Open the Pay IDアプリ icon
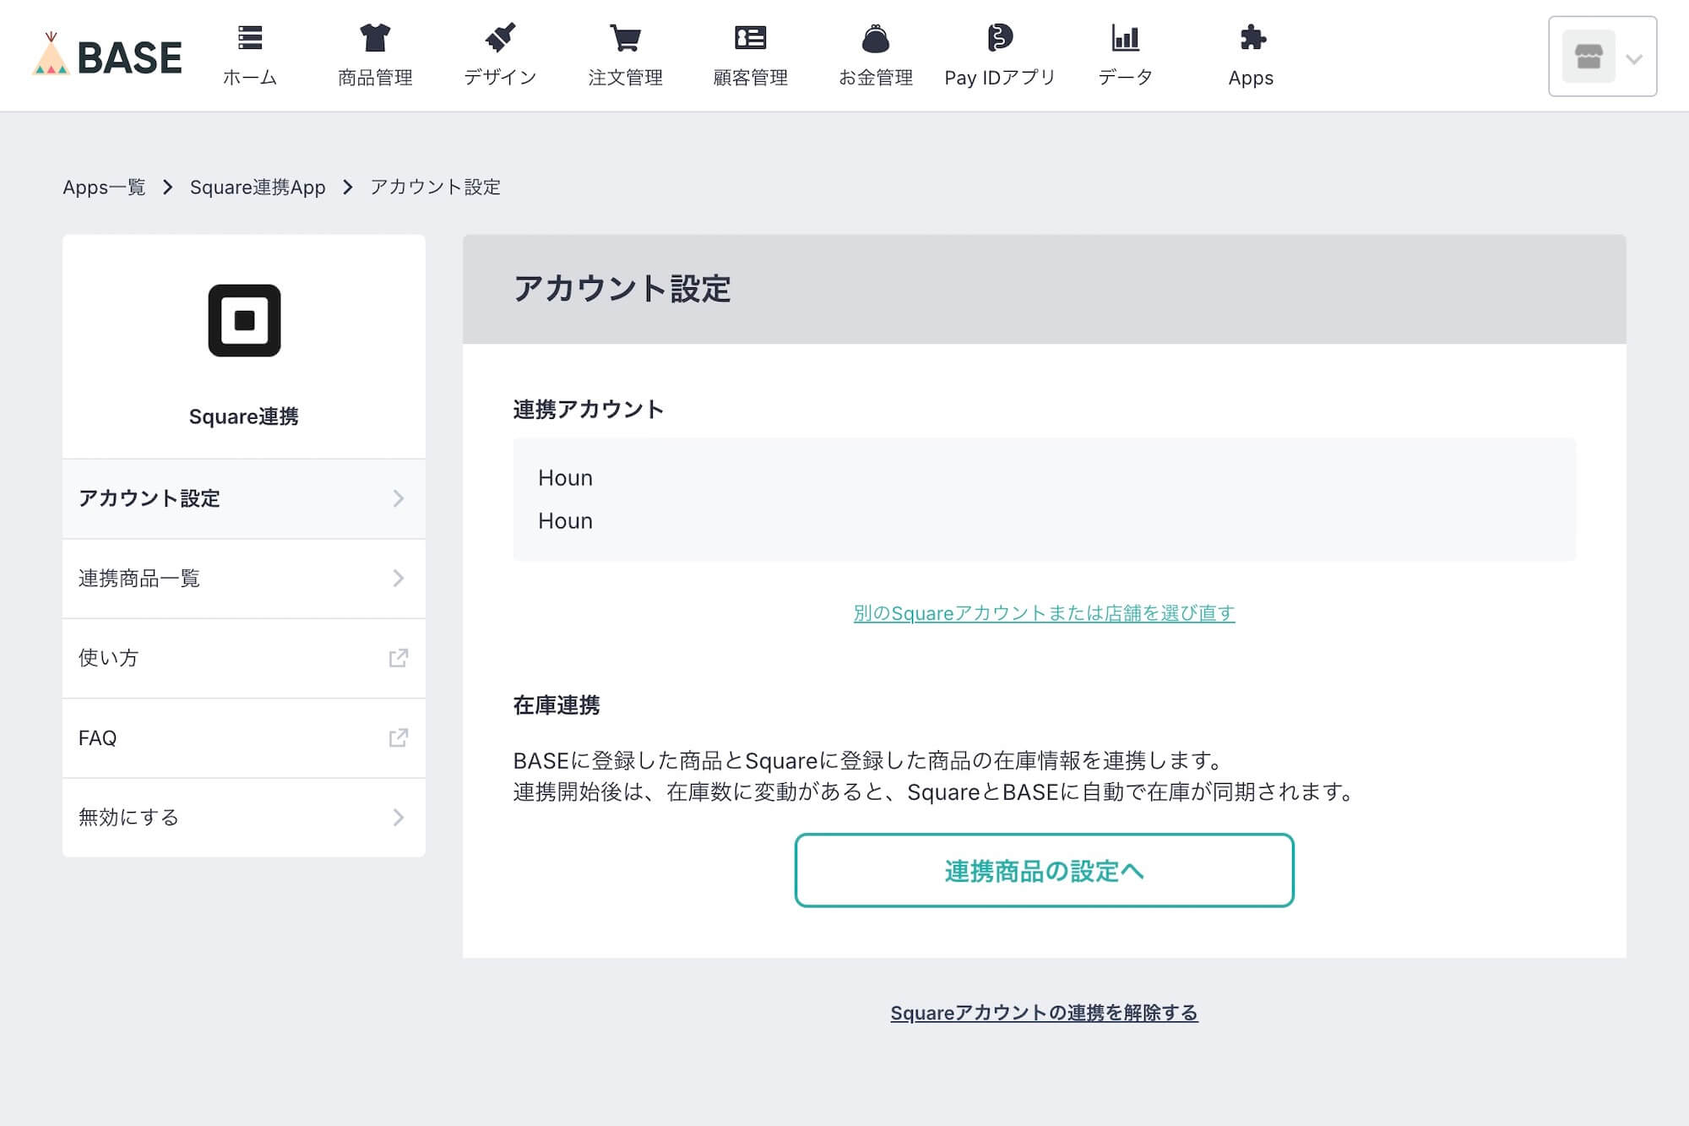Image resolution: width=1689 pixels, height=1126 pixels. point(1000,38)
